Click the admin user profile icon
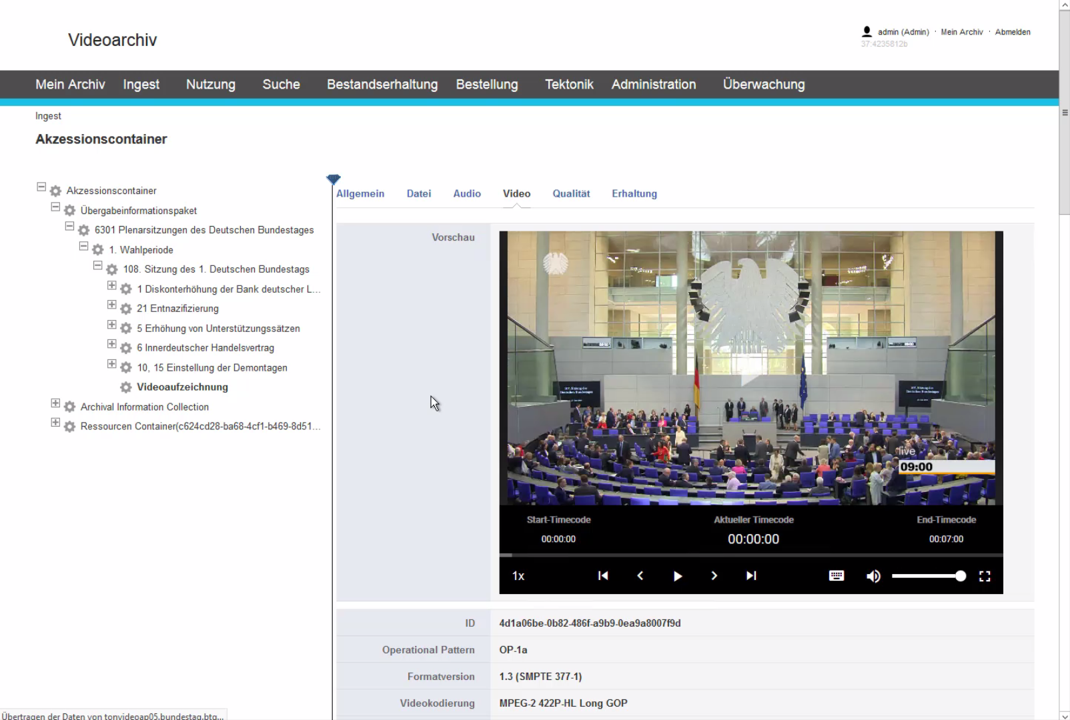 867,31
